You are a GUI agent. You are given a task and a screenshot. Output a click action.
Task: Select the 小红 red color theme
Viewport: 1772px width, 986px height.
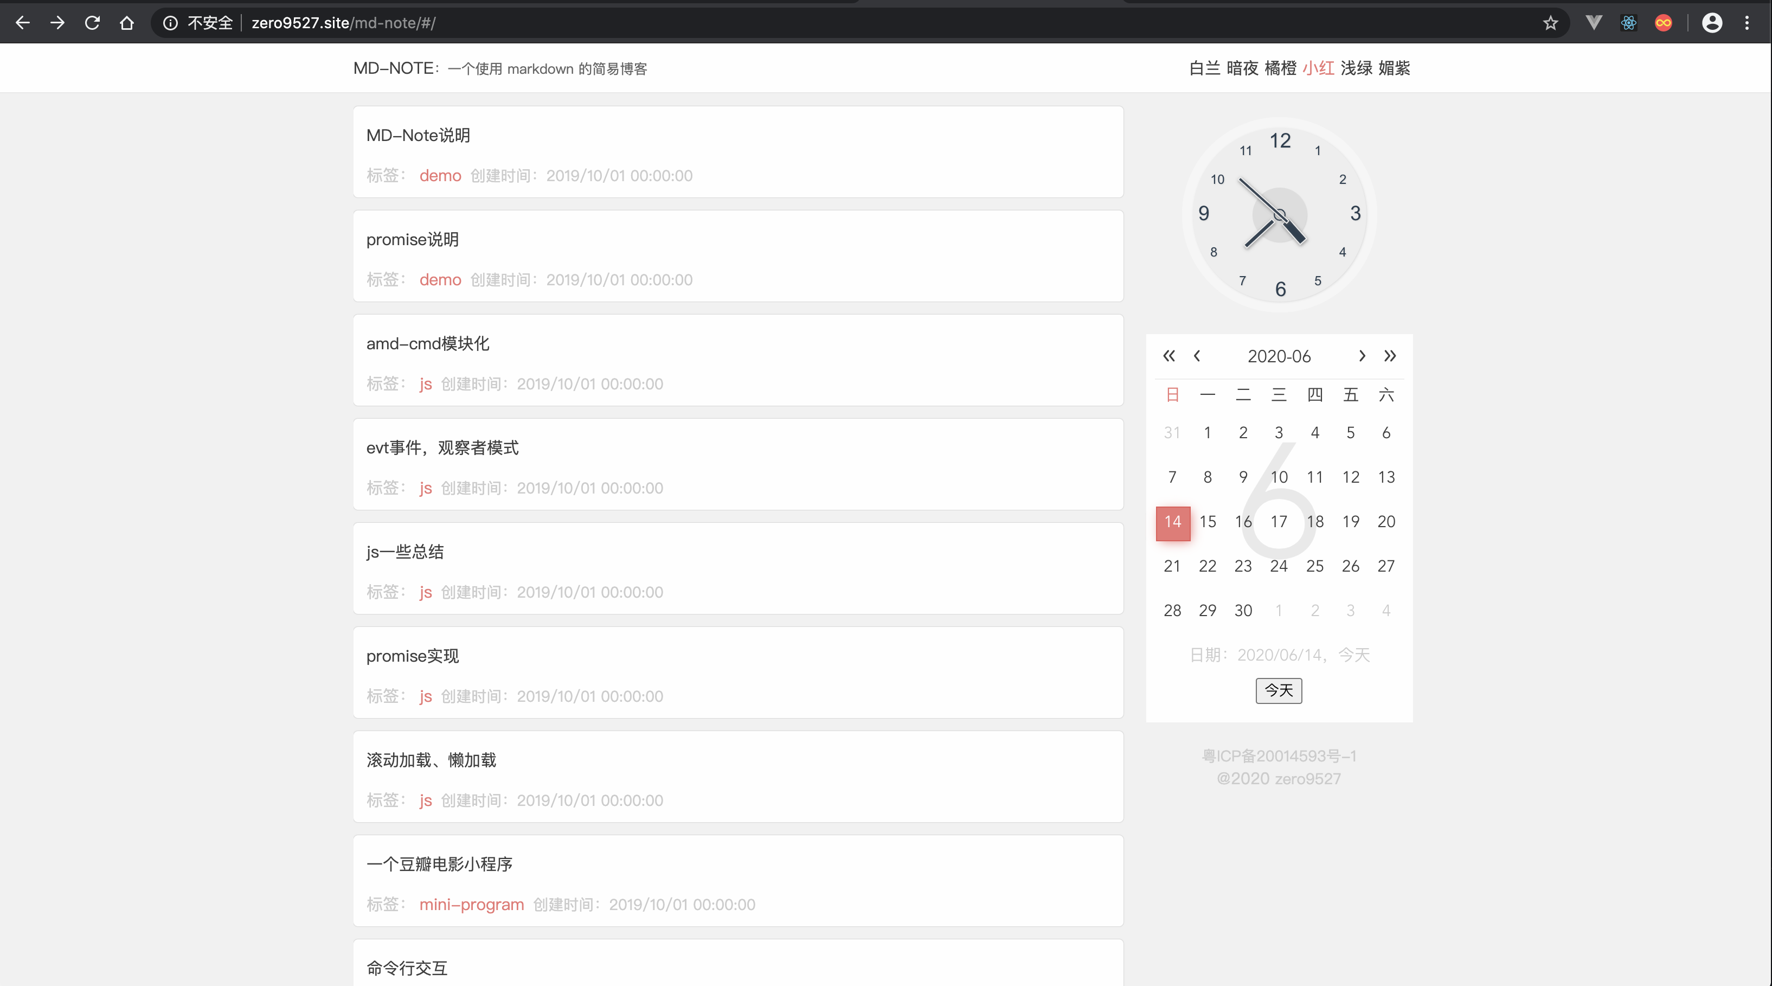pos(1319,67)
